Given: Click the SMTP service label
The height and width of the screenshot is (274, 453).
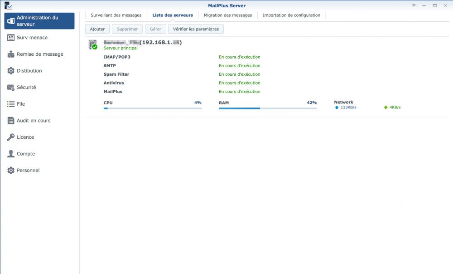Looking at the screenshot, I should click(x=110, y=66).
